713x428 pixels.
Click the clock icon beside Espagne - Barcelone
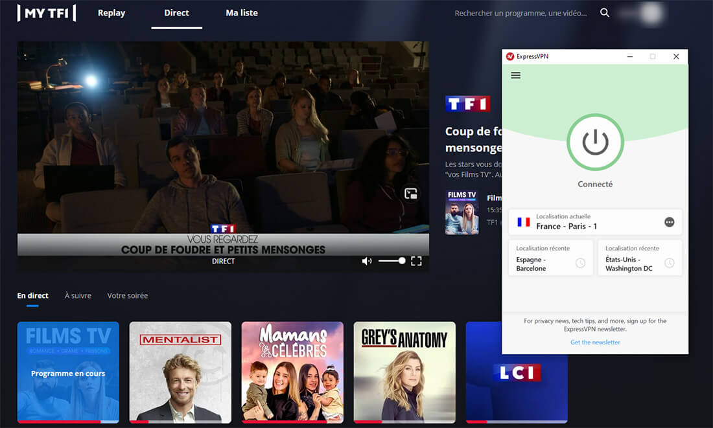click(x=580, y=263)
